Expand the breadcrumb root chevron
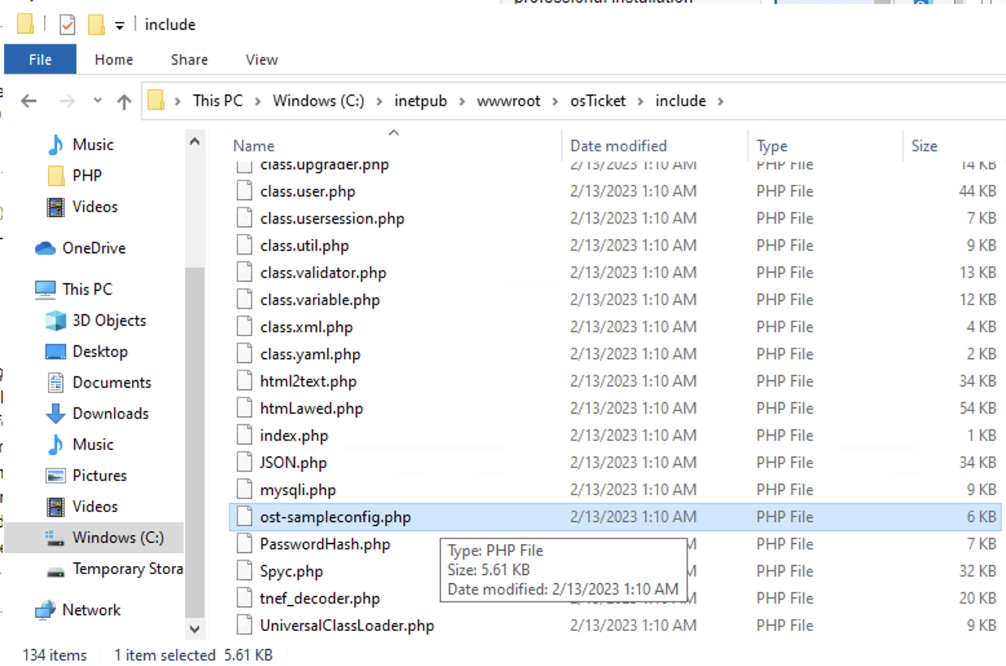The image size is (1006, 666). (178, 102)
